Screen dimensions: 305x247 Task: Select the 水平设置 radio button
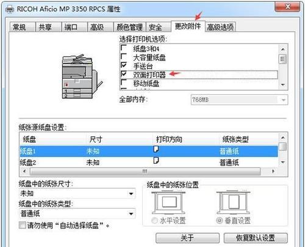pos(154,221)
